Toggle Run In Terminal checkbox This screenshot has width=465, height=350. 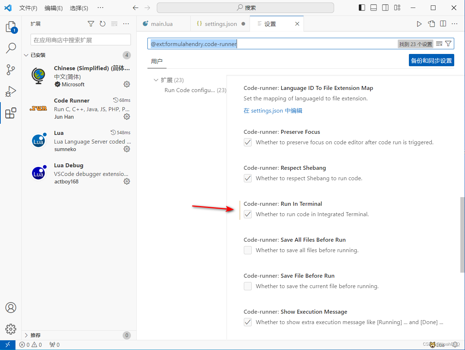(248, 214)
